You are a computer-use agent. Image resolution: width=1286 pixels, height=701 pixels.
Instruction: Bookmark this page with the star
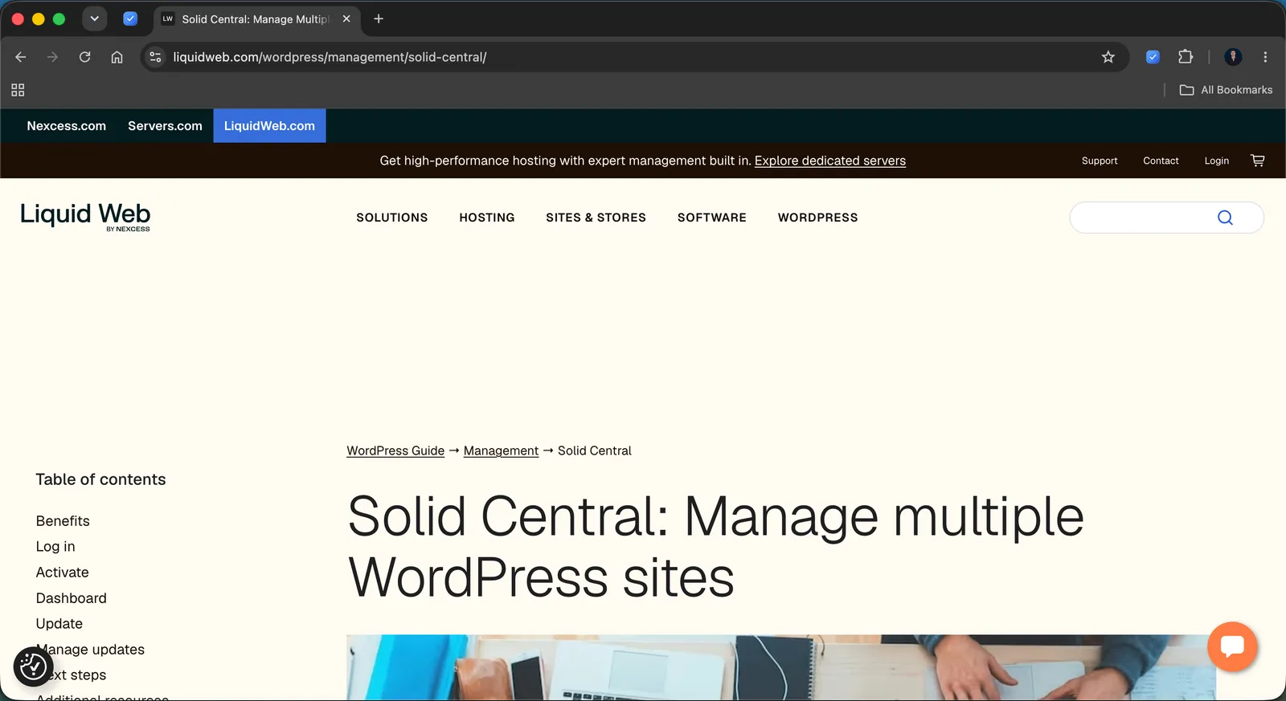[x=1108, y=57]
